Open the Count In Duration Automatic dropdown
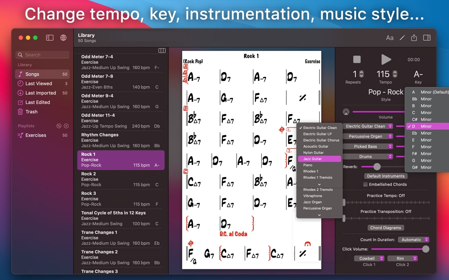Screen dimensions: 449x280 pyautogui.click(x=413, y=240)
